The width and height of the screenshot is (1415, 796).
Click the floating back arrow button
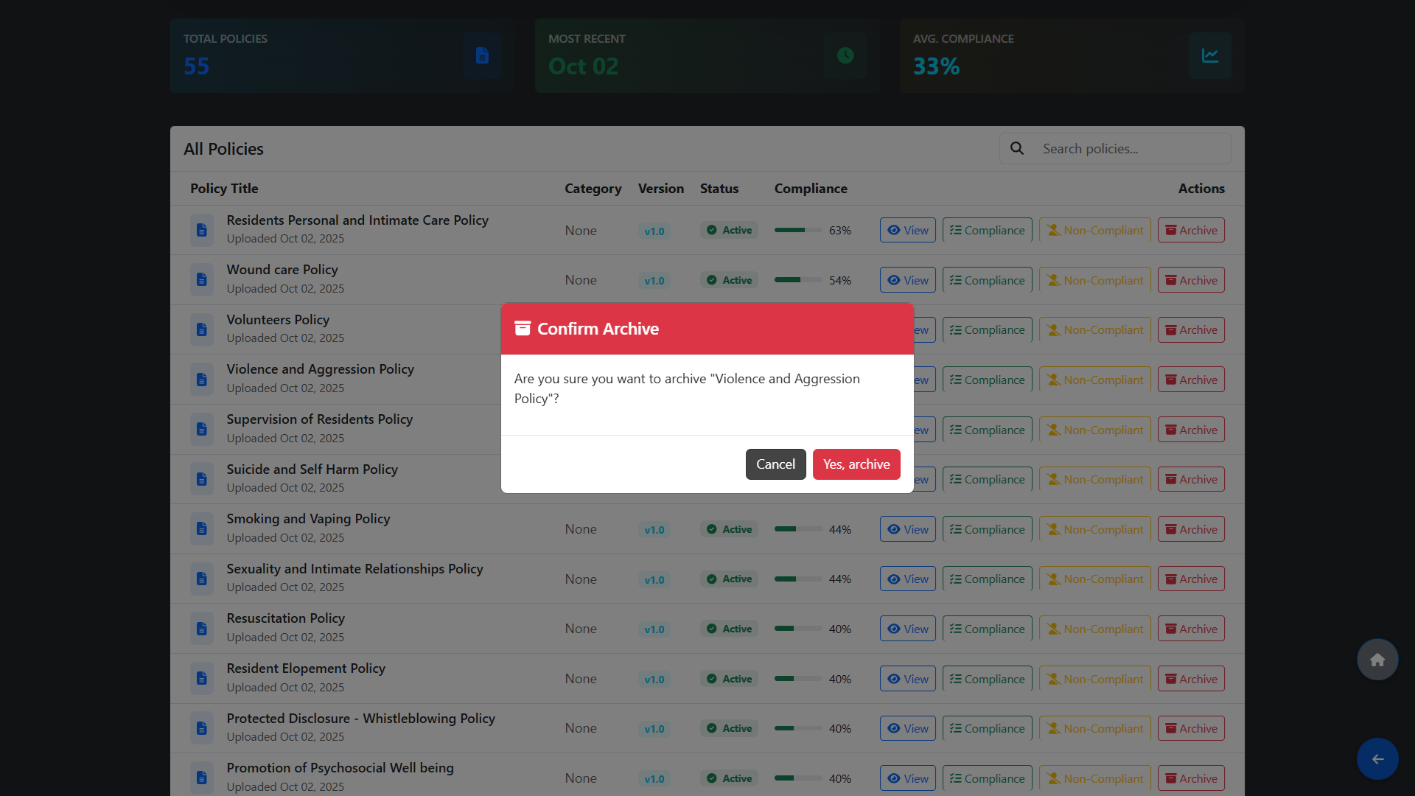coord(1377,759)
